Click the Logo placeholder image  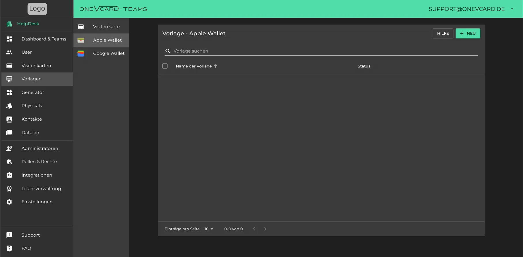tap(37, 9)
